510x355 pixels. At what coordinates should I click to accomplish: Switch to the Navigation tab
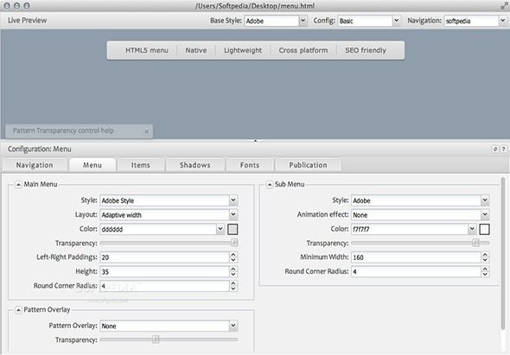coord(35,165)
